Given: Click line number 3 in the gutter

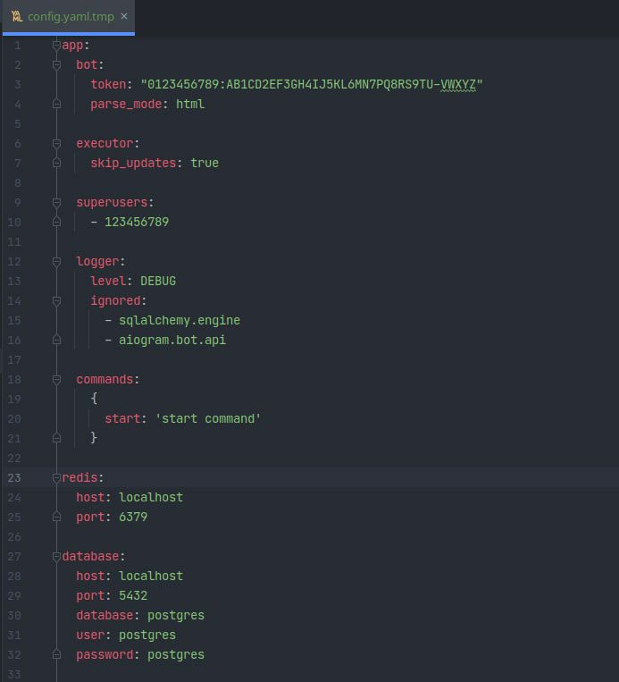Looking at the screenshot, I should coord(17,84).
